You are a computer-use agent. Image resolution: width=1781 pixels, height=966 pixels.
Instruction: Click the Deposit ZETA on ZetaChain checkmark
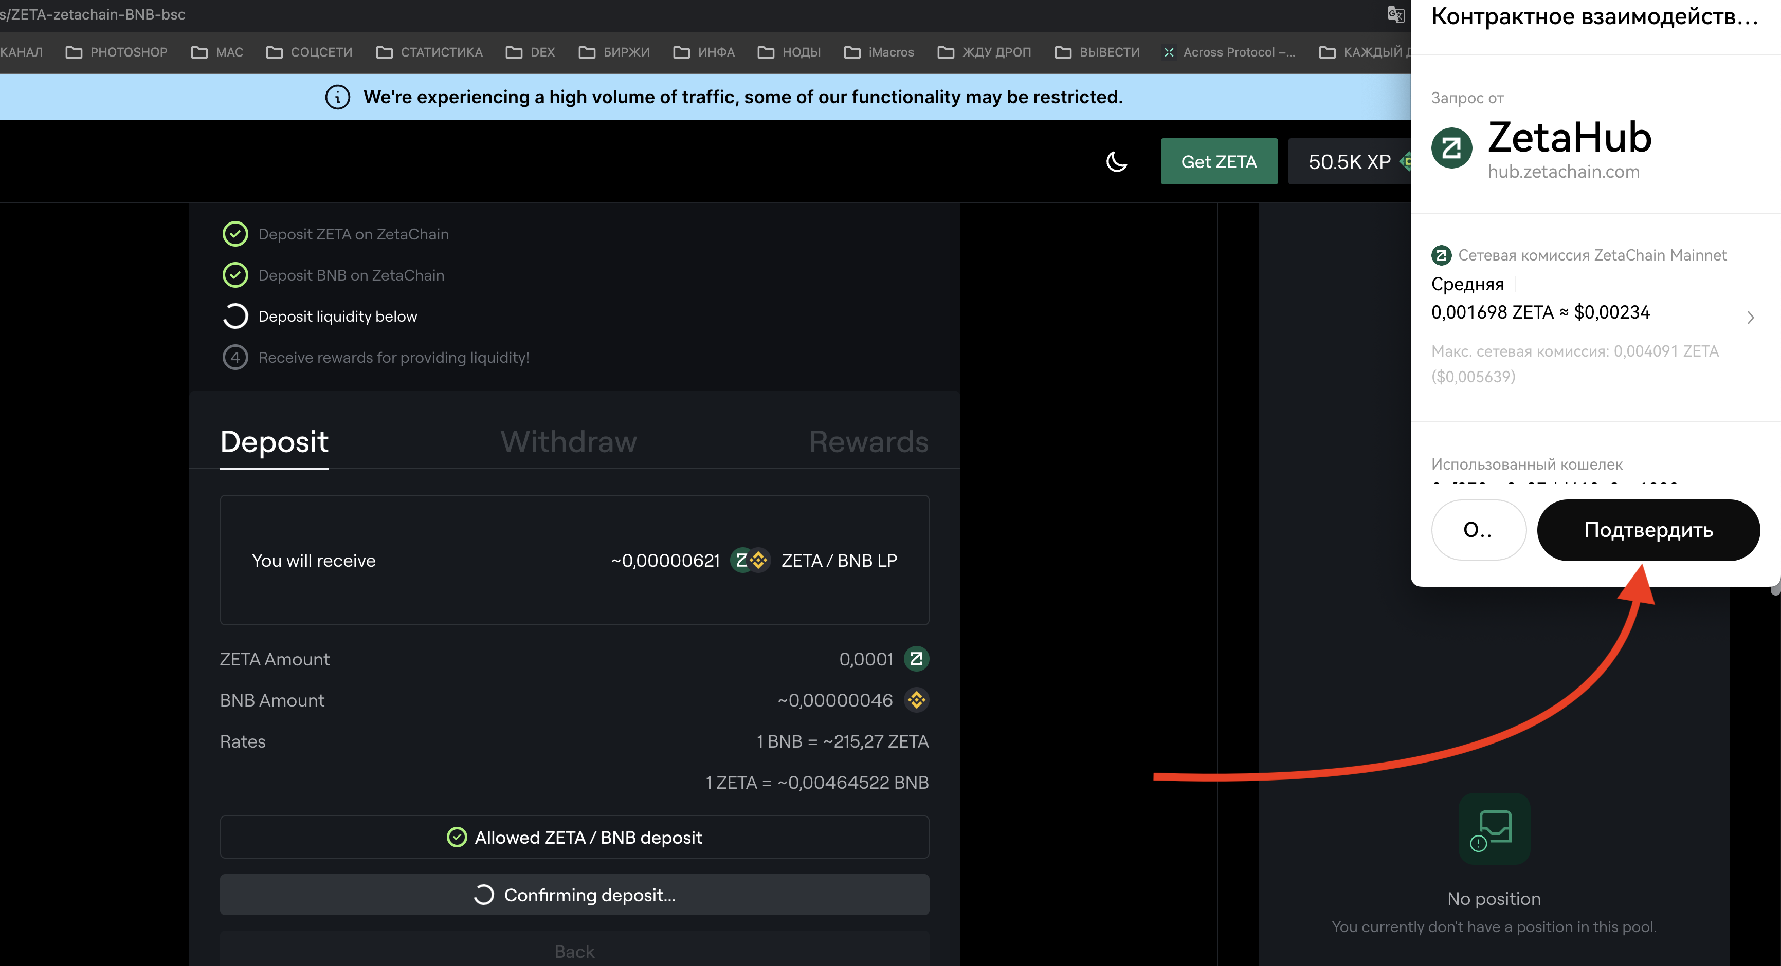[x=235, y=234]
